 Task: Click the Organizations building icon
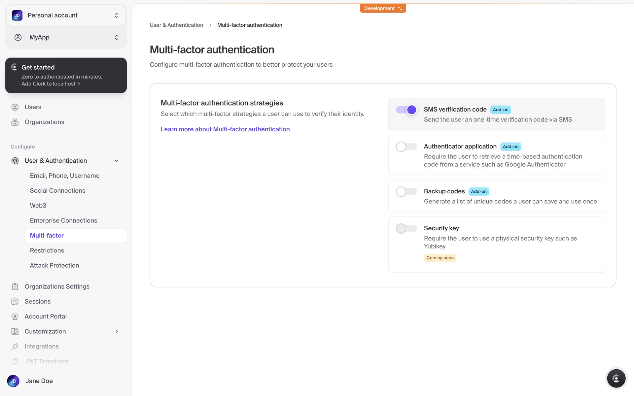tap(15, 122)
